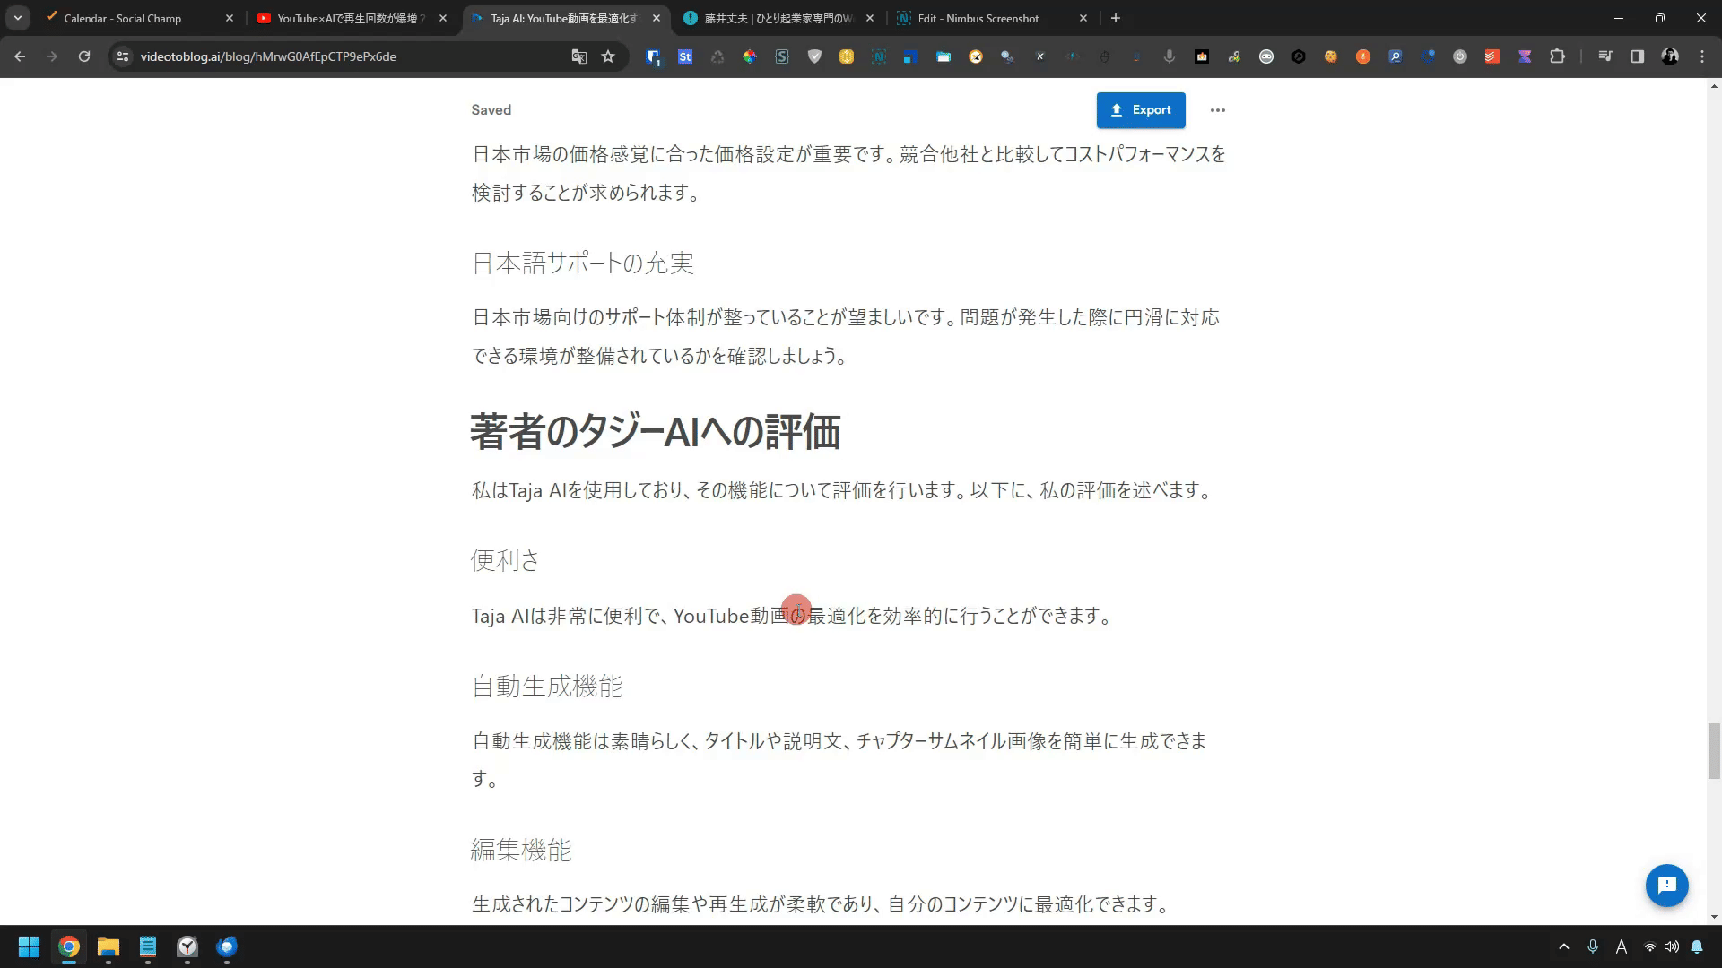Open Chrome side panel icon
Image resolution: width=1722 pixels, height=968 pixels.
click(x=1637, y=56)
